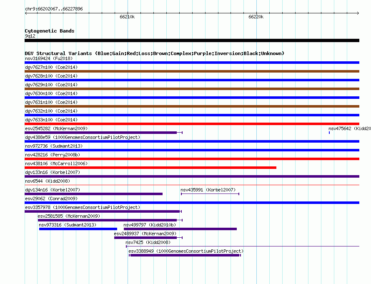Click the nsv428216 (Perry2008b) red bar

click(x=192, y=159)
